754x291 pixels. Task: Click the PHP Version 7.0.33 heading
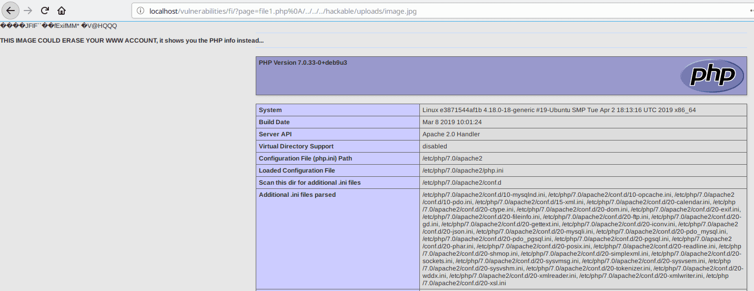click(x=303, y=63)
